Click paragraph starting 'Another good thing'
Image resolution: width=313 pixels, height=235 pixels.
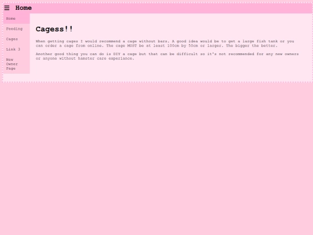[167, 56]
